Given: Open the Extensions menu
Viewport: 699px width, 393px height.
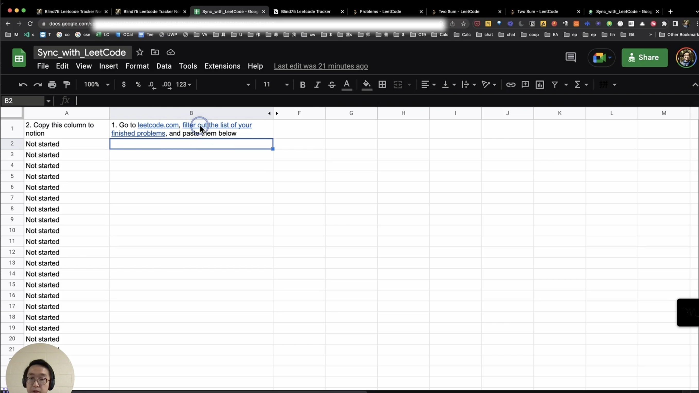Looking at the screenshot, I should point(222,66).
